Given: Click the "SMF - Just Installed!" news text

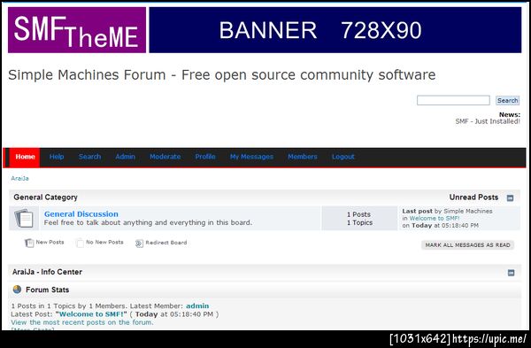Looking at the screenshot, I should (x=488, y=121).
